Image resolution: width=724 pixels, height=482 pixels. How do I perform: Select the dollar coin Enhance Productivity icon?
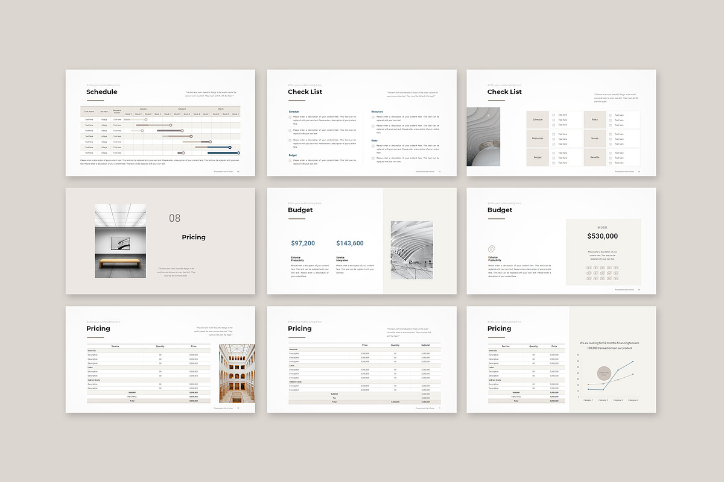coord(491,249)
